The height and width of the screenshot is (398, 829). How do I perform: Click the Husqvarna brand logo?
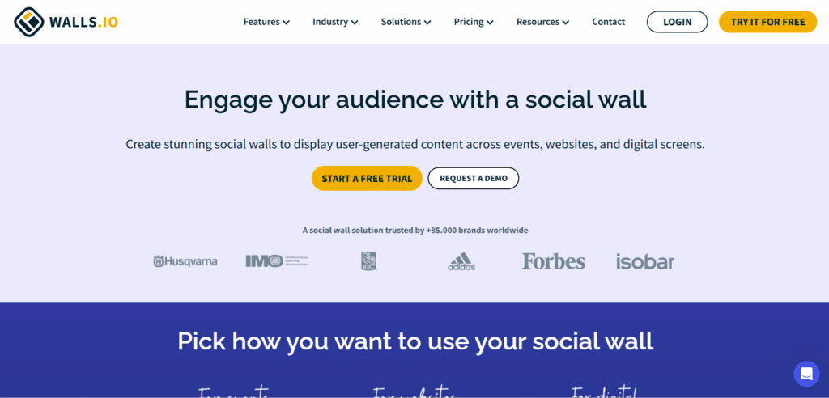coord(185,261)
